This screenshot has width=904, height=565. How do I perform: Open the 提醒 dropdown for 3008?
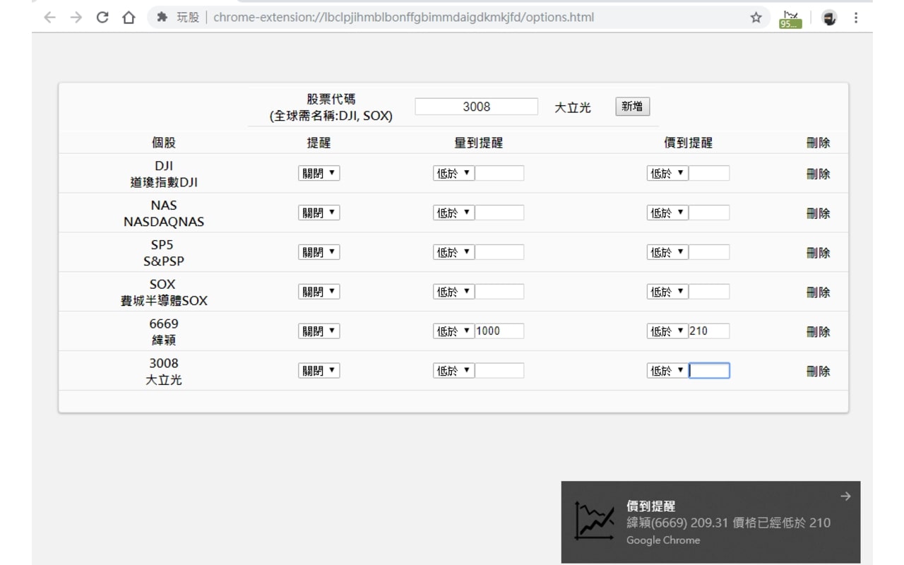(319, 371)
